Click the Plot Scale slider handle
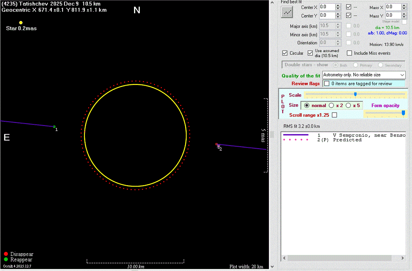412x271 pixels. 355,94
